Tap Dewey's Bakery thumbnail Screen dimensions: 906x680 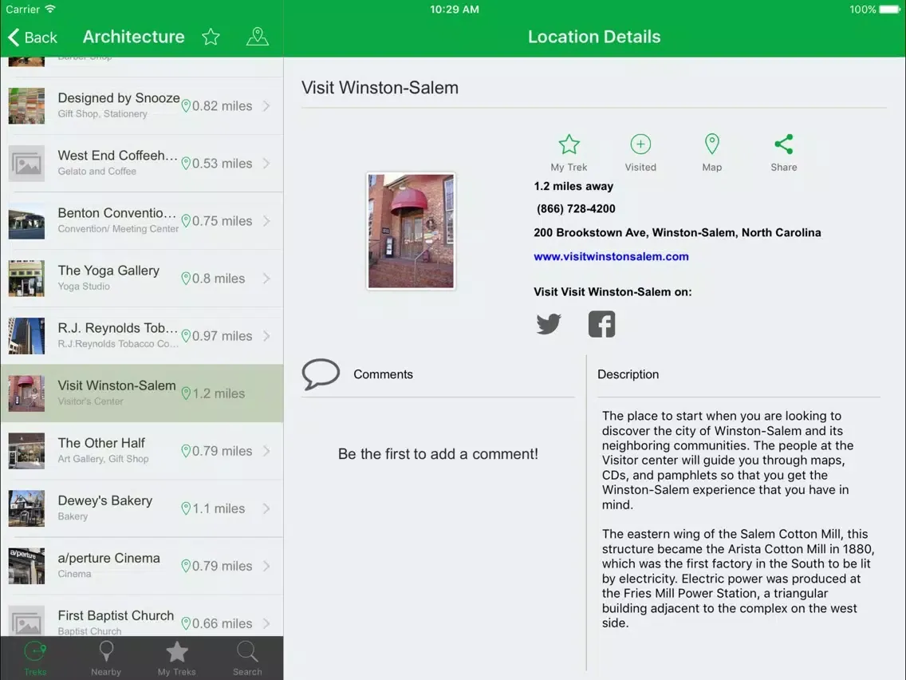point(26,508)
